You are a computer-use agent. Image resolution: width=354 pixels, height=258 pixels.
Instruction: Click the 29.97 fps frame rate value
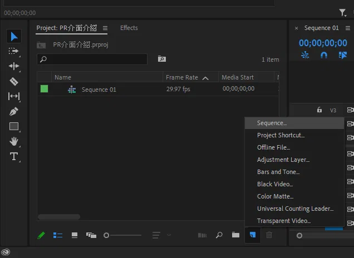click(178, 89)
